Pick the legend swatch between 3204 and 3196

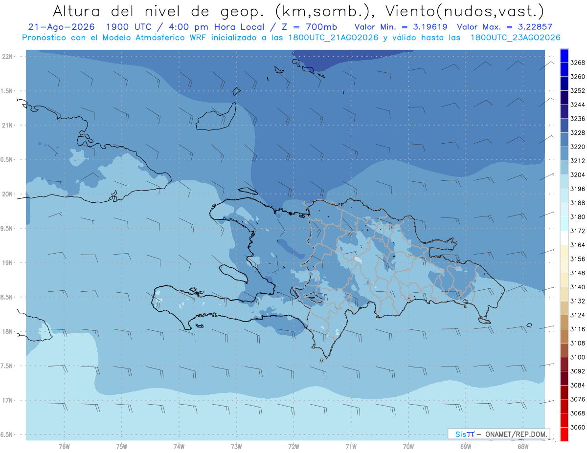(564, 182)
